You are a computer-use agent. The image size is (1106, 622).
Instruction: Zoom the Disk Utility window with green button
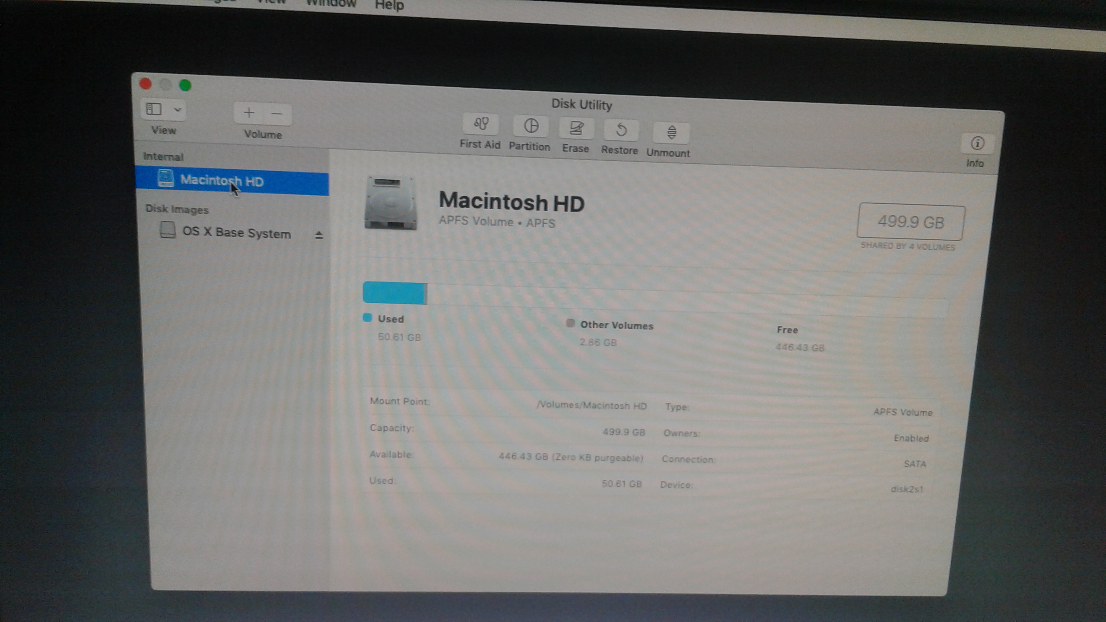(x=185, y=85)
